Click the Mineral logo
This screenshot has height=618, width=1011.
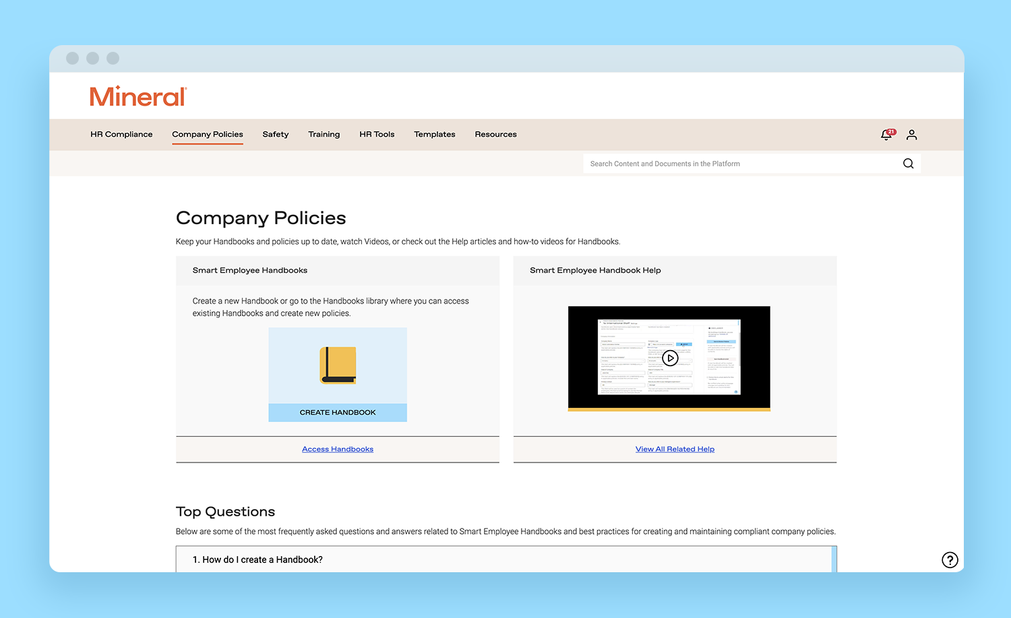[138, 96]
